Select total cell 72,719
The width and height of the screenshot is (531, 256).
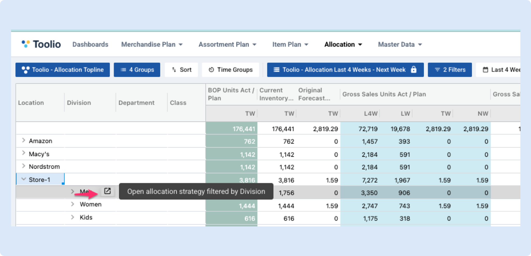click(x=360, y=129)
